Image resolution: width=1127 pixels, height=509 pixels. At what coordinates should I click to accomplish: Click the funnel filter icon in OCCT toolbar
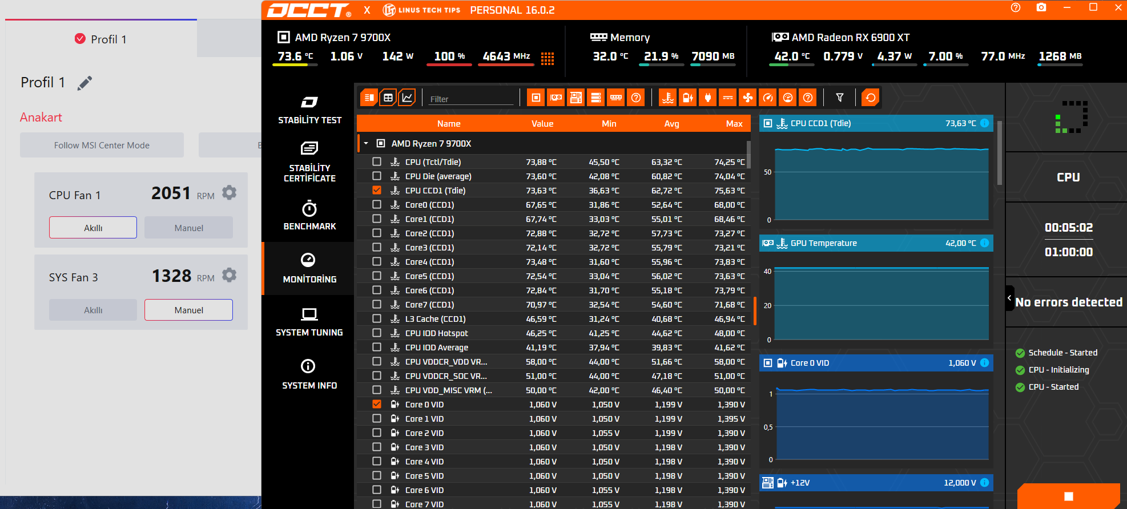coord(840,98)
